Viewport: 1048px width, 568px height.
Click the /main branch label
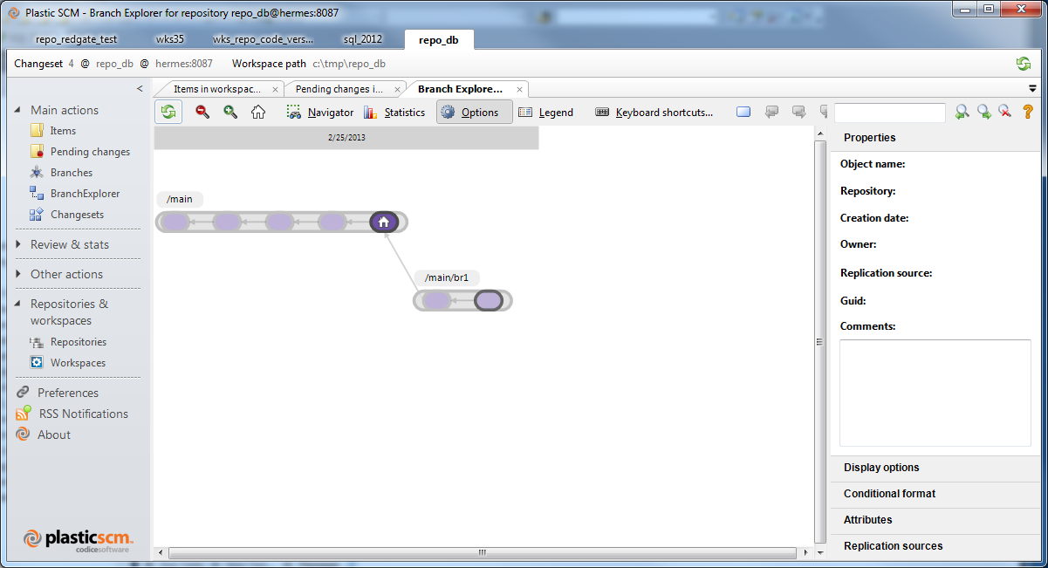(180, 199)
